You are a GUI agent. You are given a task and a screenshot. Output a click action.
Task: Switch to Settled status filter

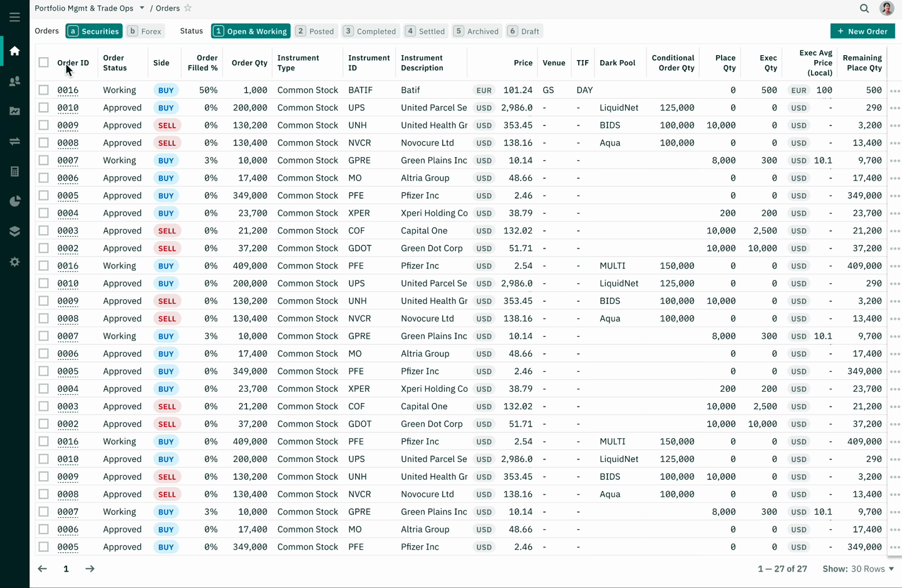point(425,31)
